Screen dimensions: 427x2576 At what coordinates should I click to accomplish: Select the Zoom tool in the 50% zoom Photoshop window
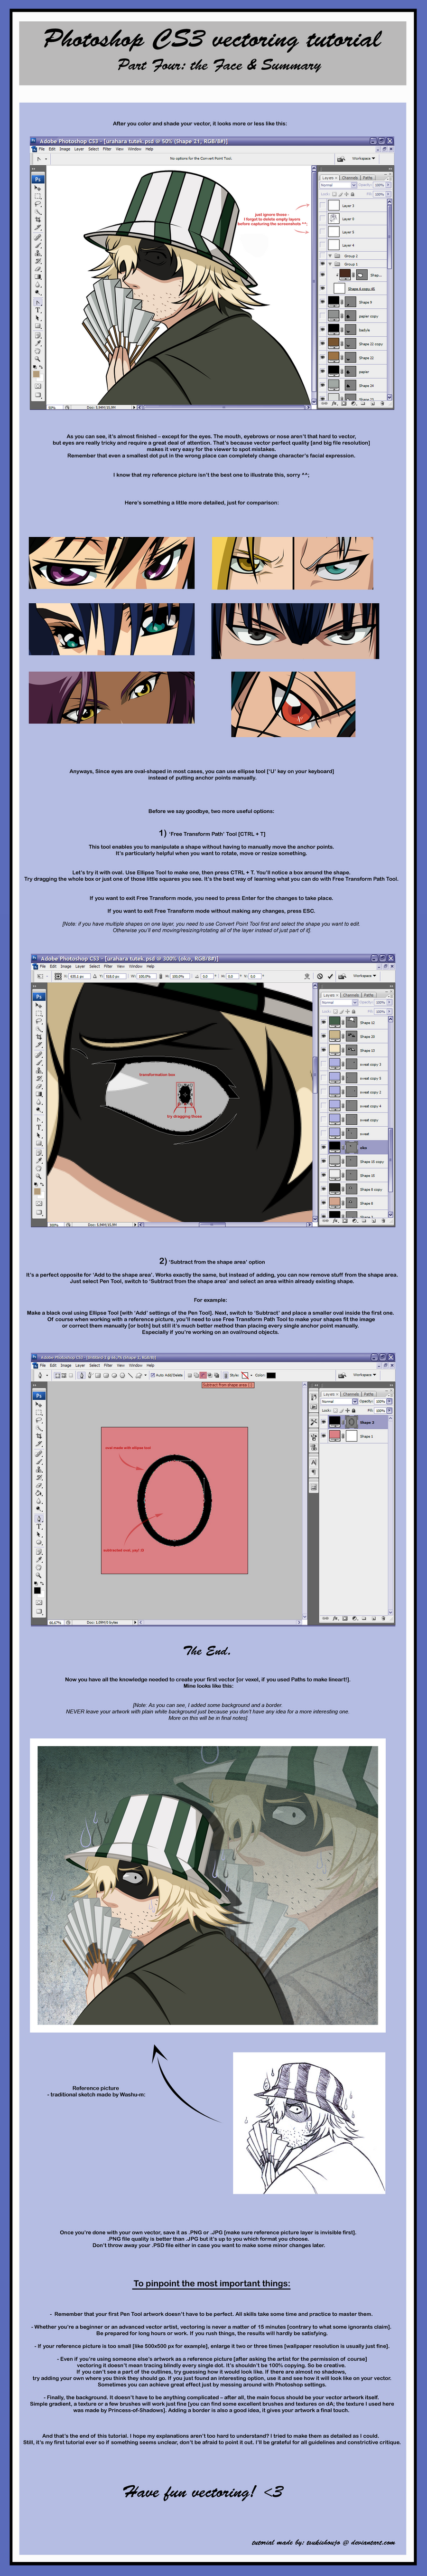pos(38,359)
